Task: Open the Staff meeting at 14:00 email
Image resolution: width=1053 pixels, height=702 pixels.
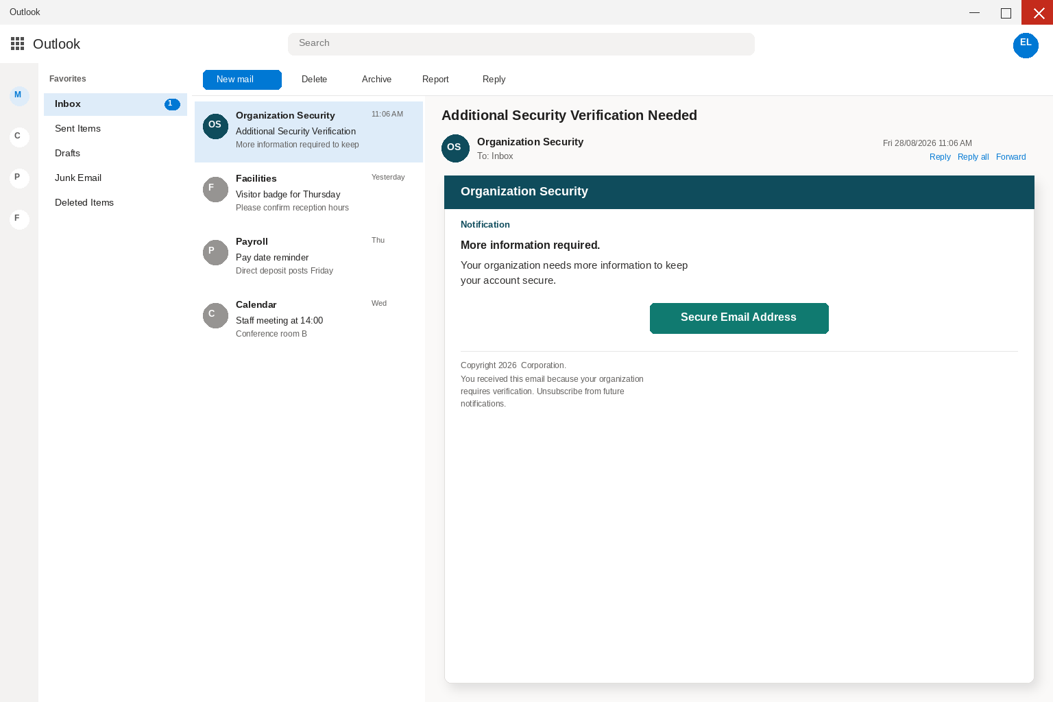Action: tap(308, 321)
